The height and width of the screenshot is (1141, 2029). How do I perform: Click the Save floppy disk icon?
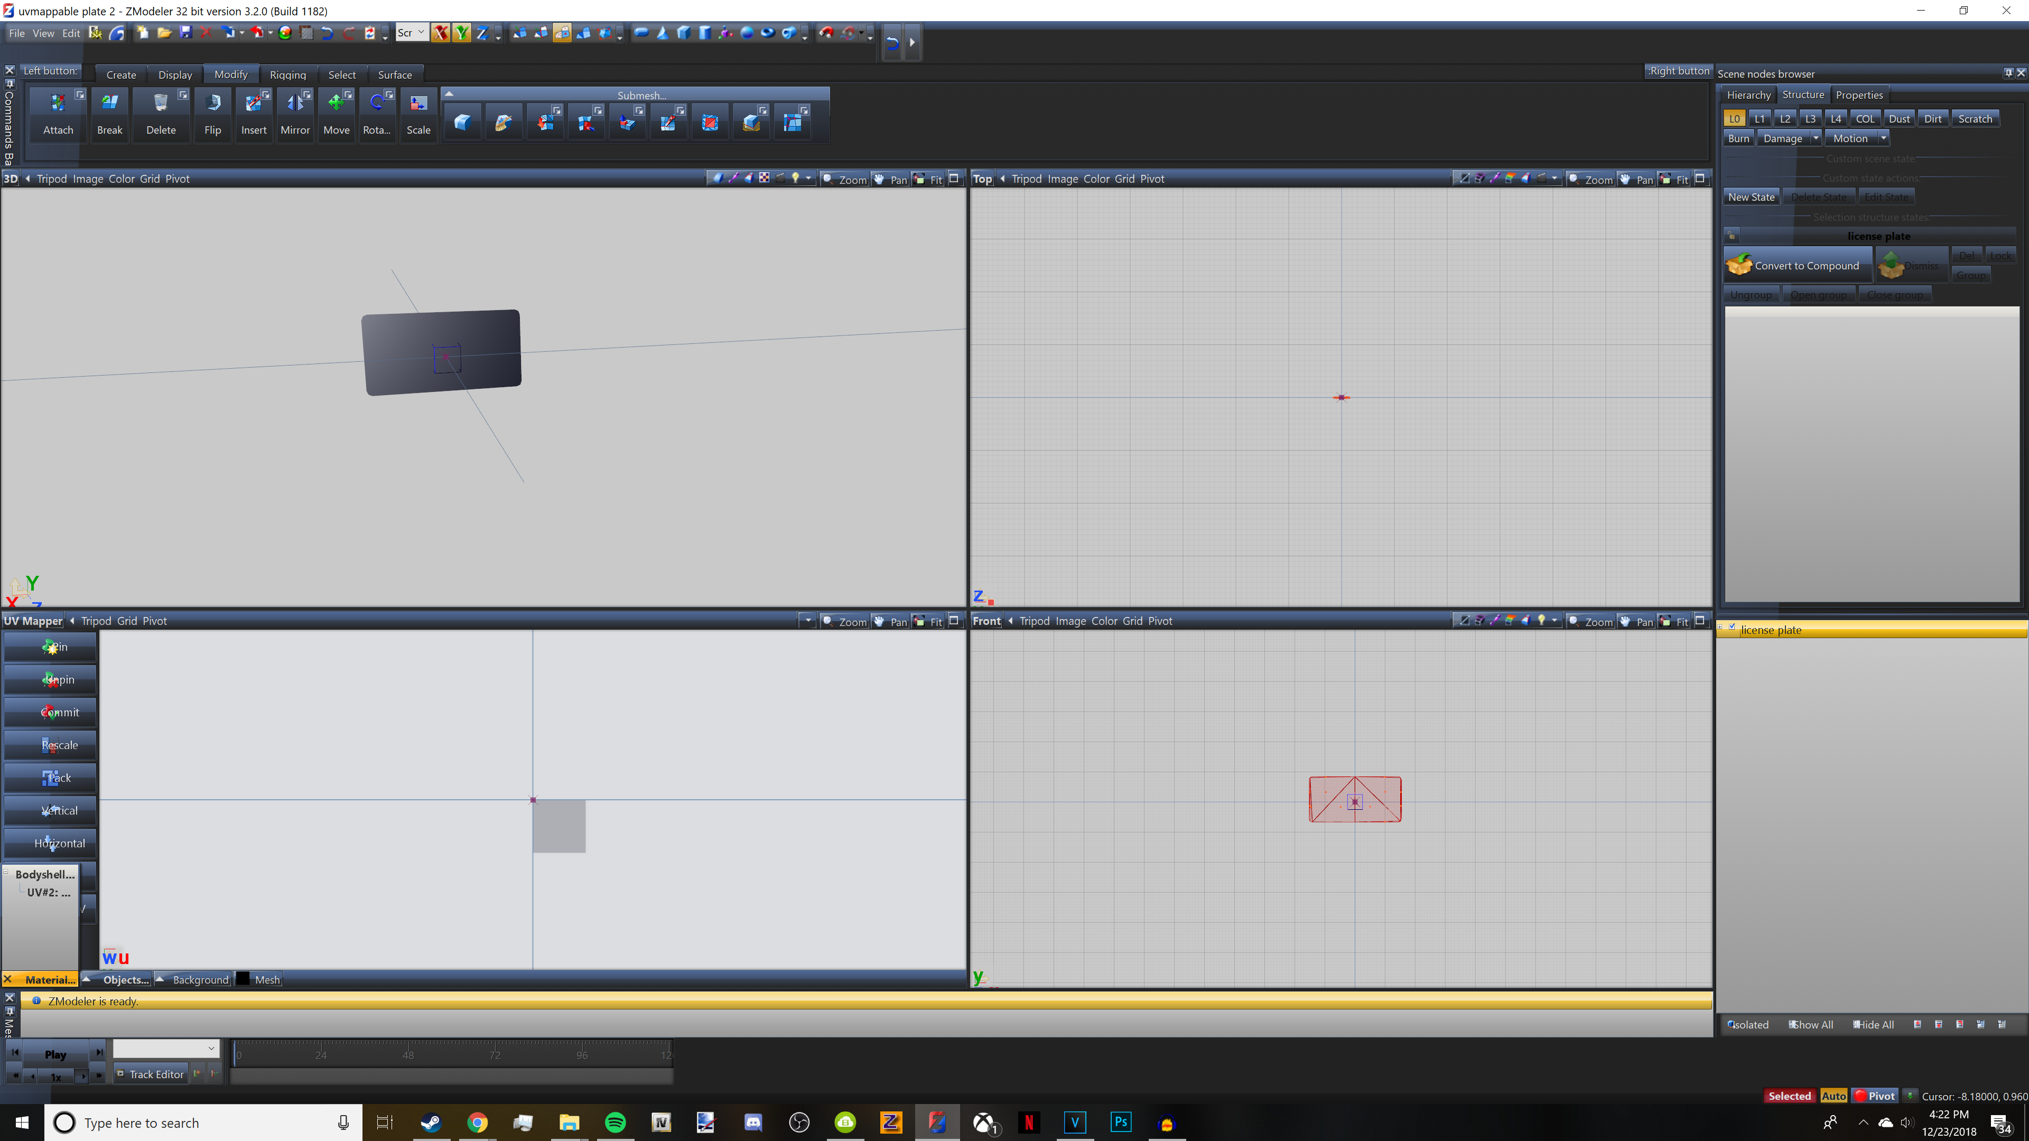186,32
